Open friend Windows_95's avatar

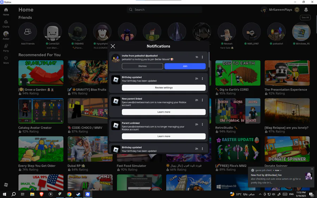pos(301,32)
